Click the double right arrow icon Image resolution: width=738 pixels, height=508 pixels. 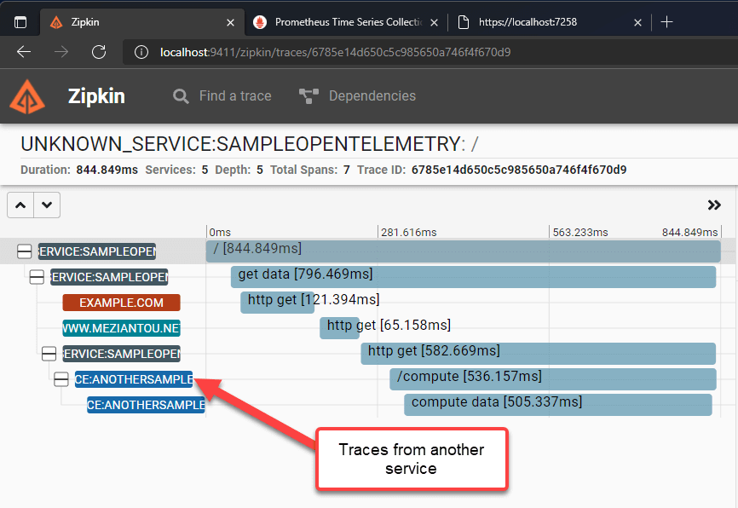714,205
